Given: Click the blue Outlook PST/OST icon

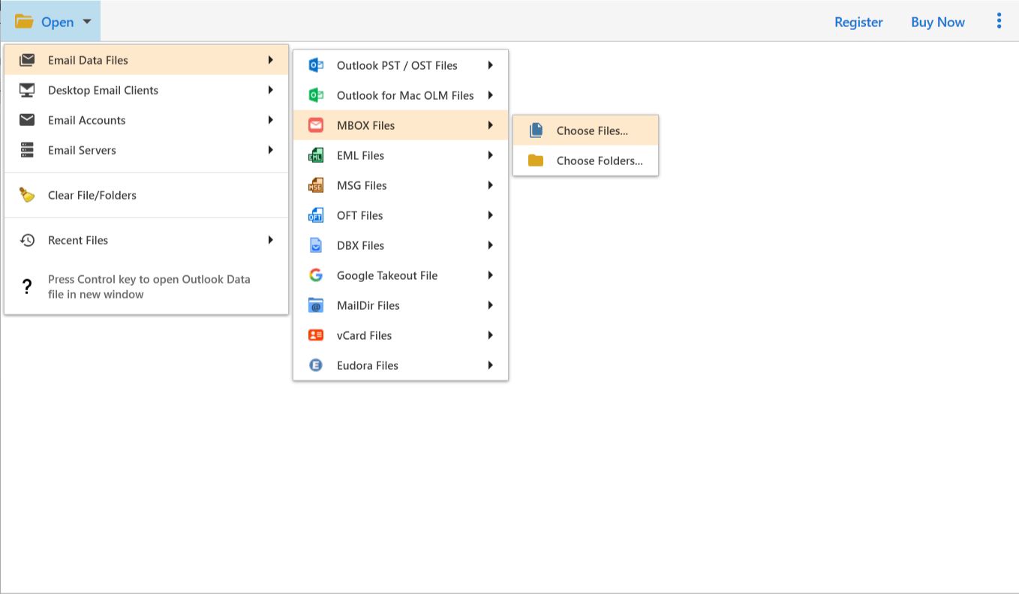Looking at the screenshot, I should tap(316, 65).
